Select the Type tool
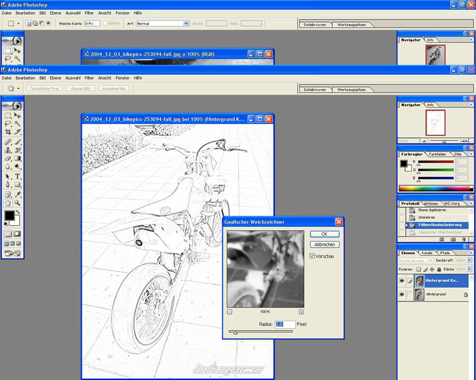Viewport: 476px width, 380px height. click(18, 176)
